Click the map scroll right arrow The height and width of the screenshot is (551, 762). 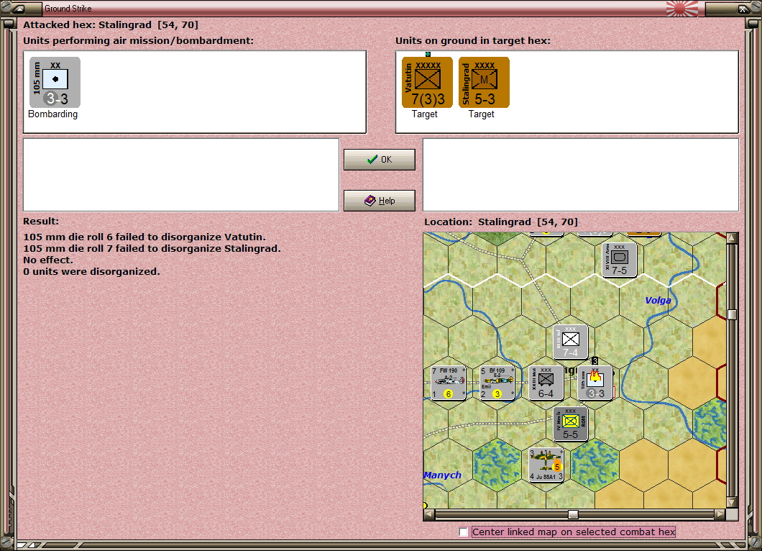tap(720, 514)
